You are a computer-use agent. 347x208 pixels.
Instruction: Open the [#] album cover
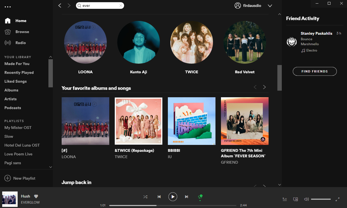85,121
